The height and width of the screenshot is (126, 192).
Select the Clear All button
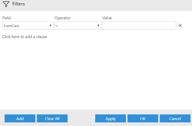pos(52,119)
